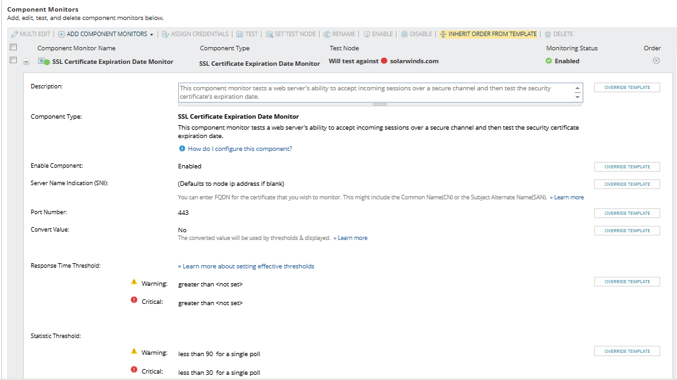Click Override Template button for Port Number
This screenshot has width=677, height=380.
tap(627, 214)
